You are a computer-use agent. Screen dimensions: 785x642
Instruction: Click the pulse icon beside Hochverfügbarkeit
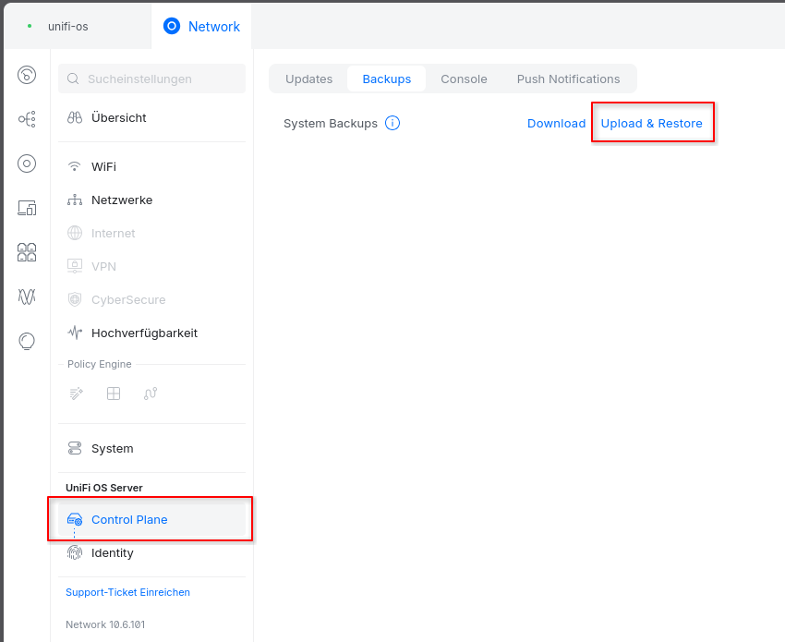pos(75,333)
